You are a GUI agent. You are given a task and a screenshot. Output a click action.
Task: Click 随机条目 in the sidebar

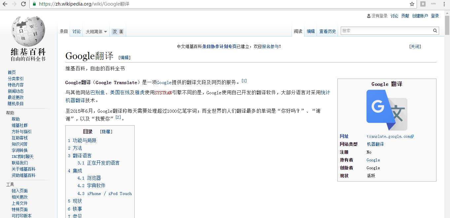point(16,104)
